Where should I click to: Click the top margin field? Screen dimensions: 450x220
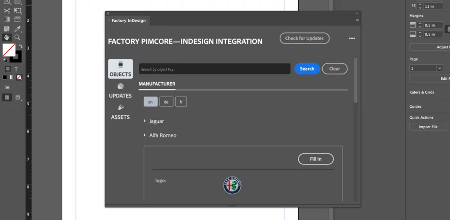[434, 25]
